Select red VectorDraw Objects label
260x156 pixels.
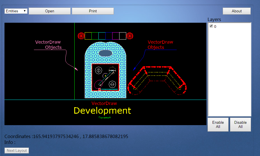[160, 45]
